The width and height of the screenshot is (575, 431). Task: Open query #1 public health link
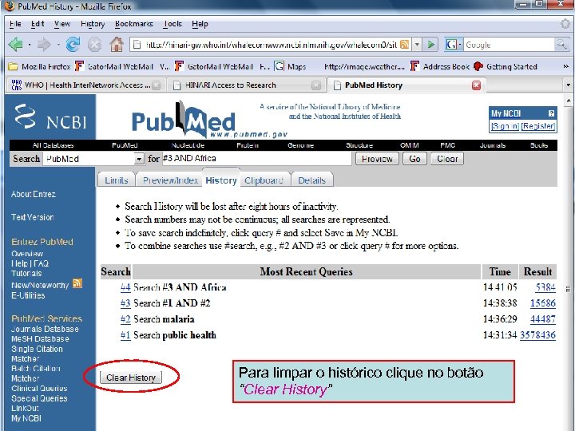coord(125,335)
